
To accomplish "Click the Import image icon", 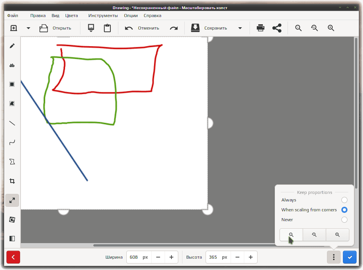I will (91, 28).
